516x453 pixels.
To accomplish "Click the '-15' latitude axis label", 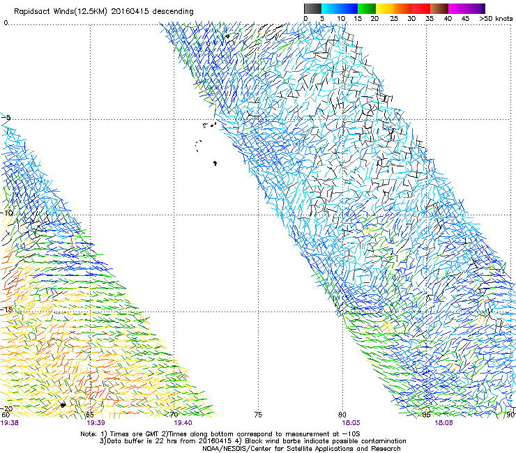I will 6,309.
